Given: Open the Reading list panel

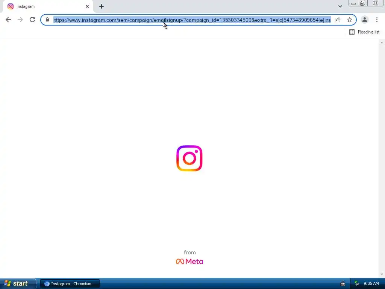Looking at the screenshot, I should coord(364,32).
